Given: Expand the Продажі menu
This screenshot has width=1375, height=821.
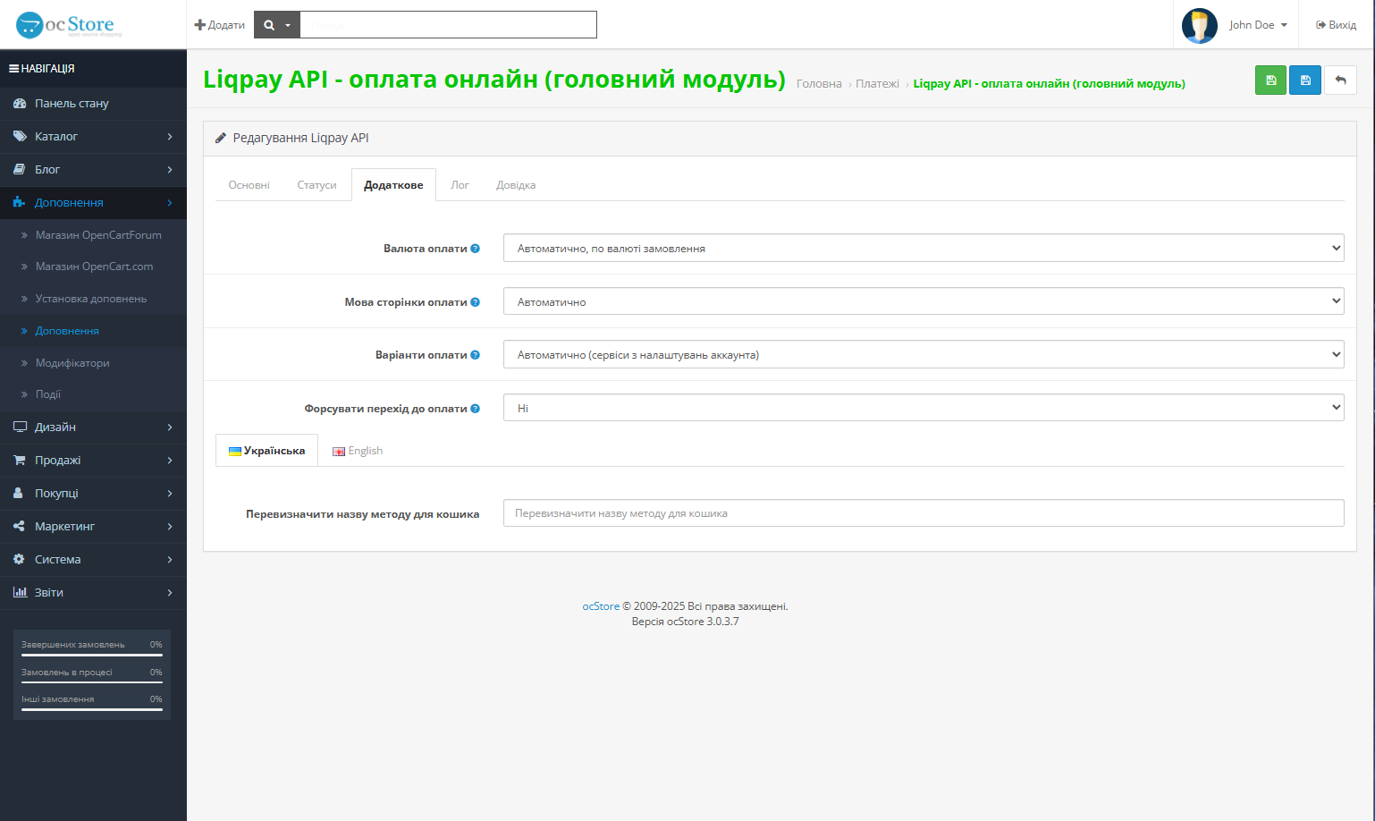Looking at the screenshot, I should (93, 461).
